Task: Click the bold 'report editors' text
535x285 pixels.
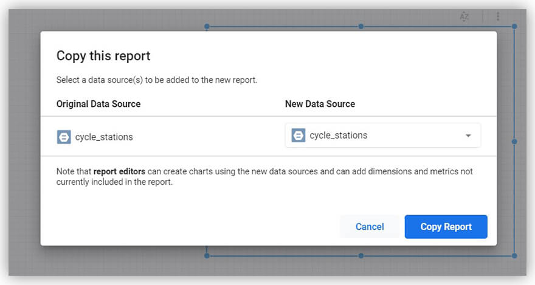Action: pyautogui.click(x=119, y=171)
